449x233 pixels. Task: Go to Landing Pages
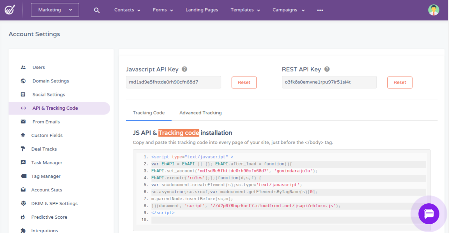(202, 10)
